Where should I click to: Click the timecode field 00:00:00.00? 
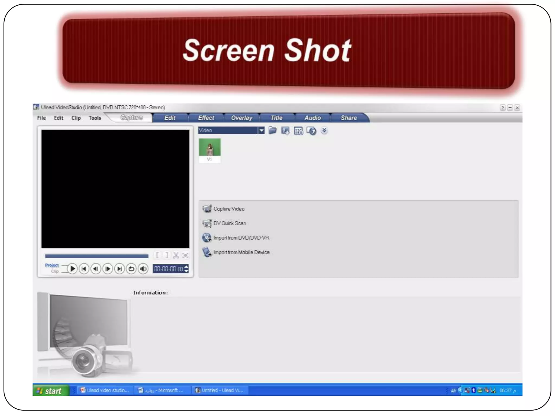pyautogui.click(x=169, y=269)
